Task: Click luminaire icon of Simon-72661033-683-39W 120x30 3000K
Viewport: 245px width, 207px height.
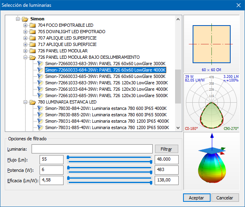Action: 40,83
